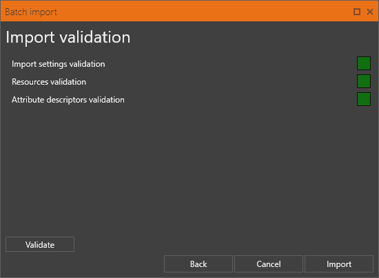Select the Attribute descriptors validation row label

[x=68, y=100]
